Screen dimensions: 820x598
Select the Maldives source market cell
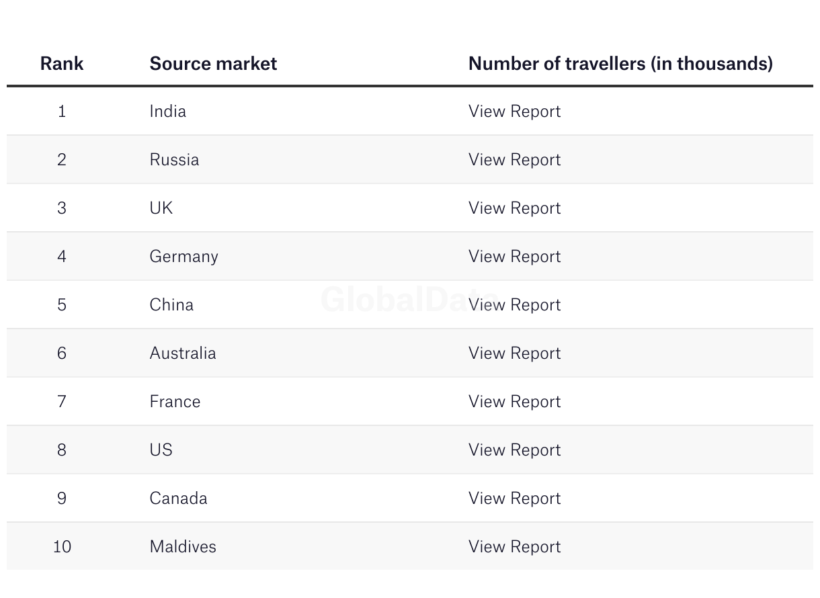(x=183, y=546)
